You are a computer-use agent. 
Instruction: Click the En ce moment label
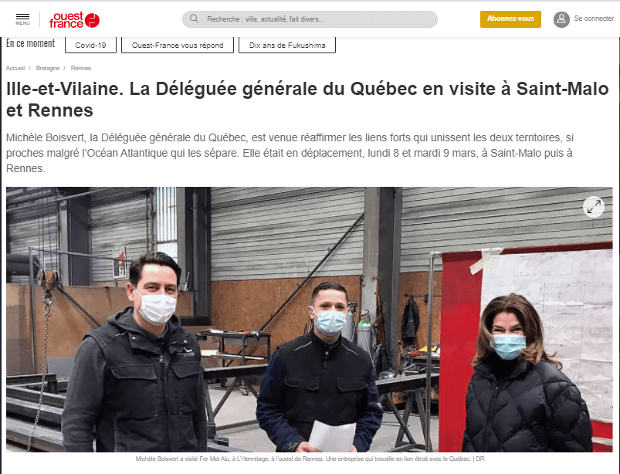[30, 43]
